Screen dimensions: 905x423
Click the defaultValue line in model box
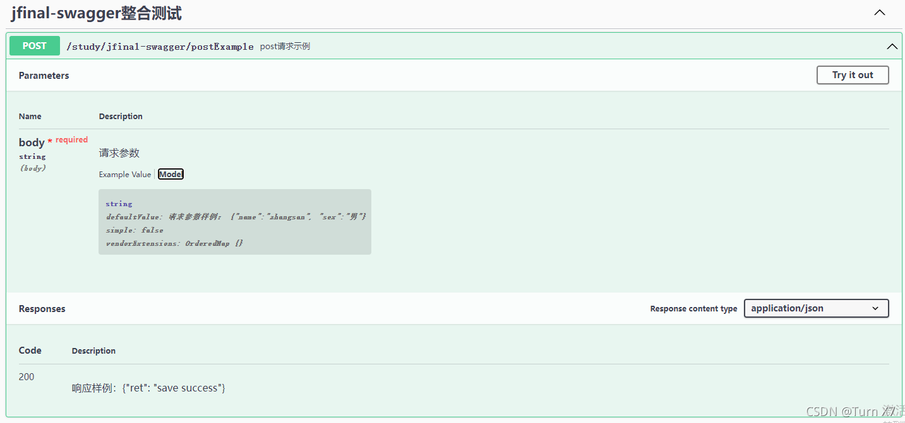point(236,217)
